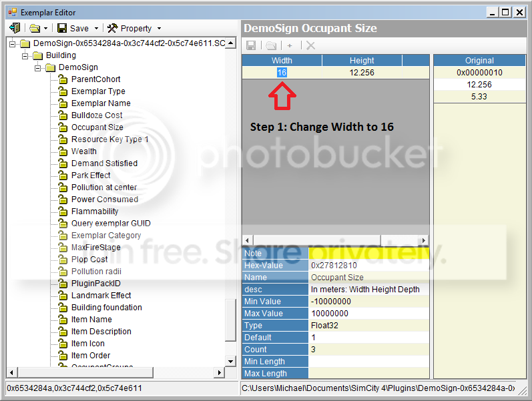Click the plus add-value icon
This screenshot has height=401, width=532.
pyautogui.click(x=290, y=45)
